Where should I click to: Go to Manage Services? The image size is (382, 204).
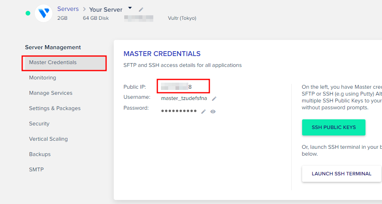[51, 93]
